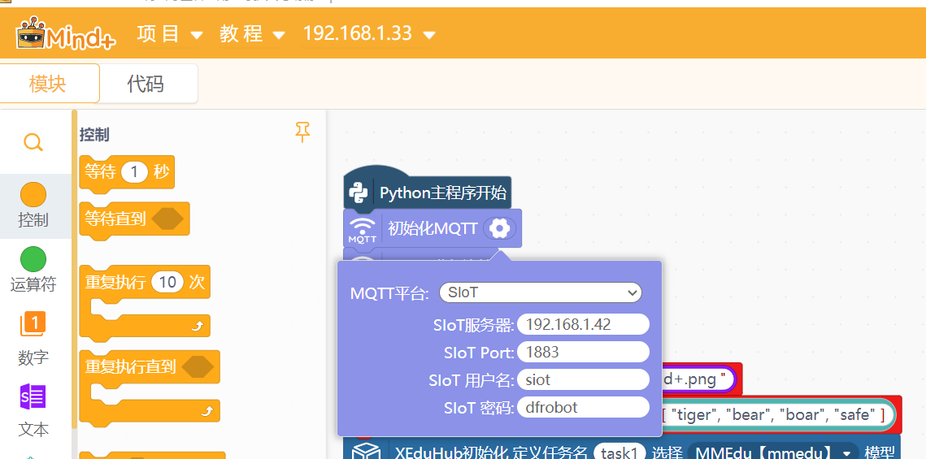Open the MQTT平台 SIoT dropdown
Viewport: 926px width, 459px height.
tap(541, 292)
